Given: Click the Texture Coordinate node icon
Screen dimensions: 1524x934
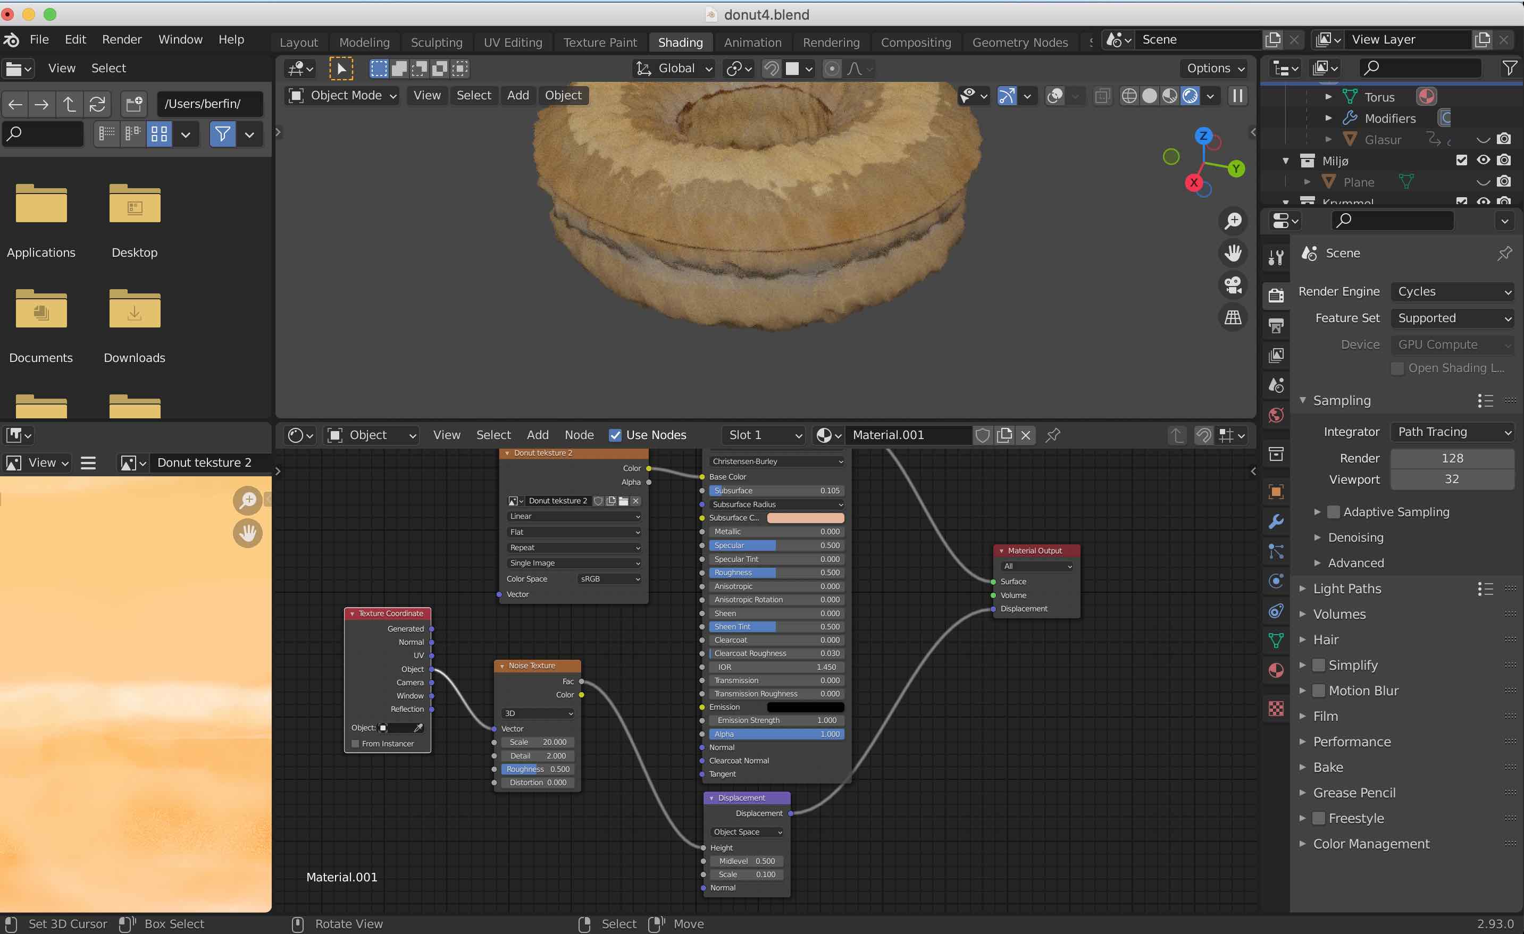Looking at the screenshot, I should pyautogui.click(x=353, y=613).
